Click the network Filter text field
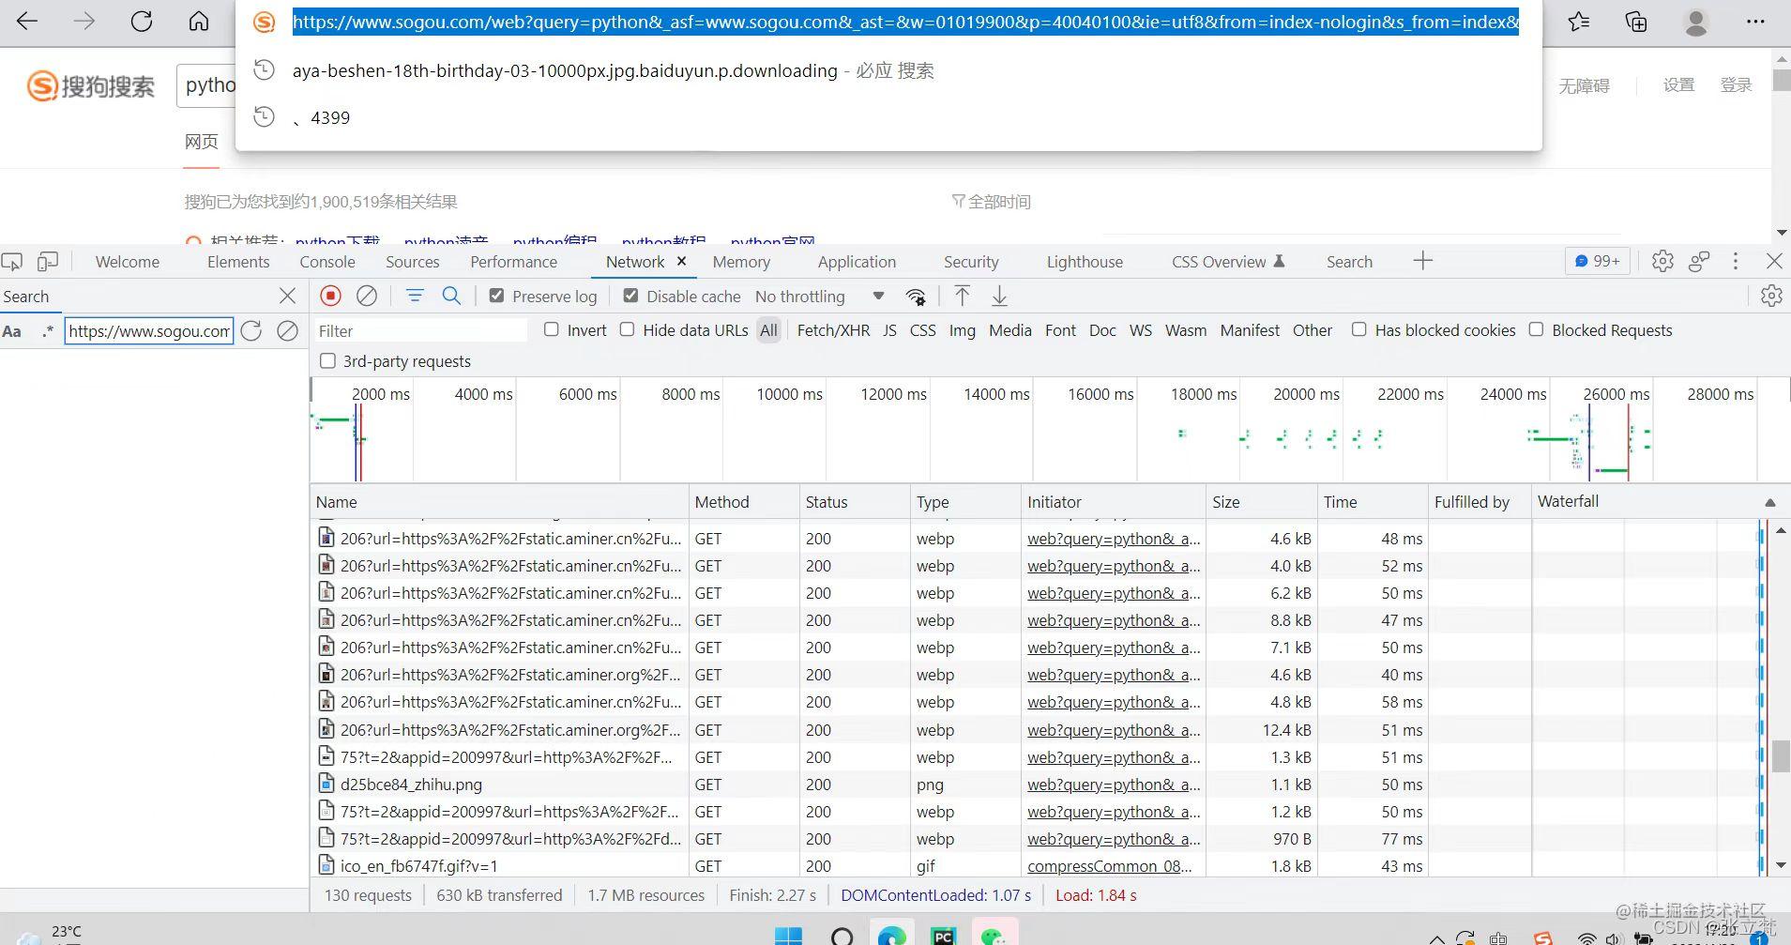This screenshot has width=1791, height=945. coord(420,331)
